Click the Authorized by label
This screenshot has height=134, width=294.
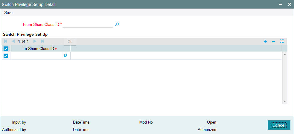point(14,130)
